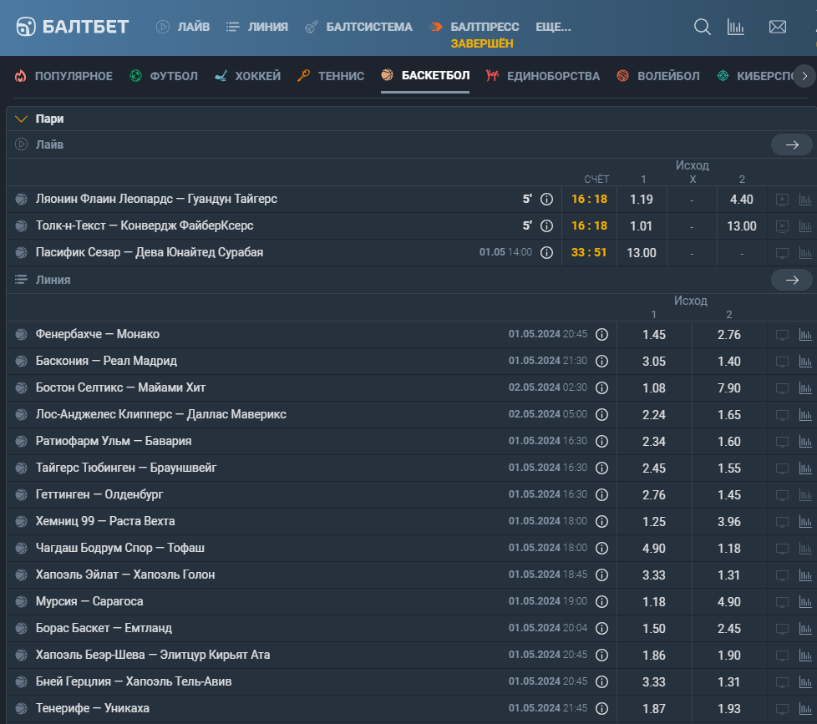
Task: Open the Балтсистема menu item
Action: click(358, 27)
